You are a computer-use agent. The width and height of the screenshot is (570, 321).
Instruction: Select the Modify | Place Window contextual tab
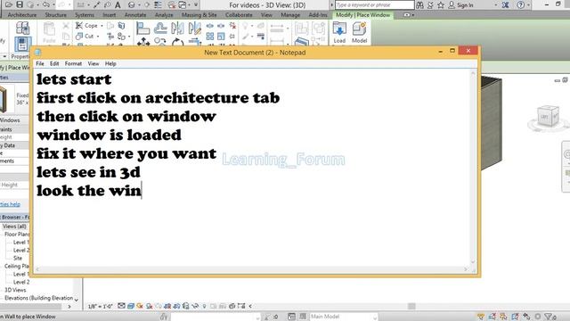point(362,15)
